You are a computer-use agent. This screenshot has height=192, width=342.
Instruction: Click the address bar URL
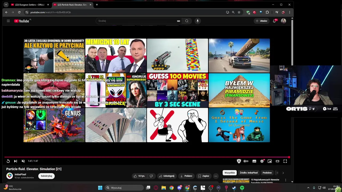50,12
